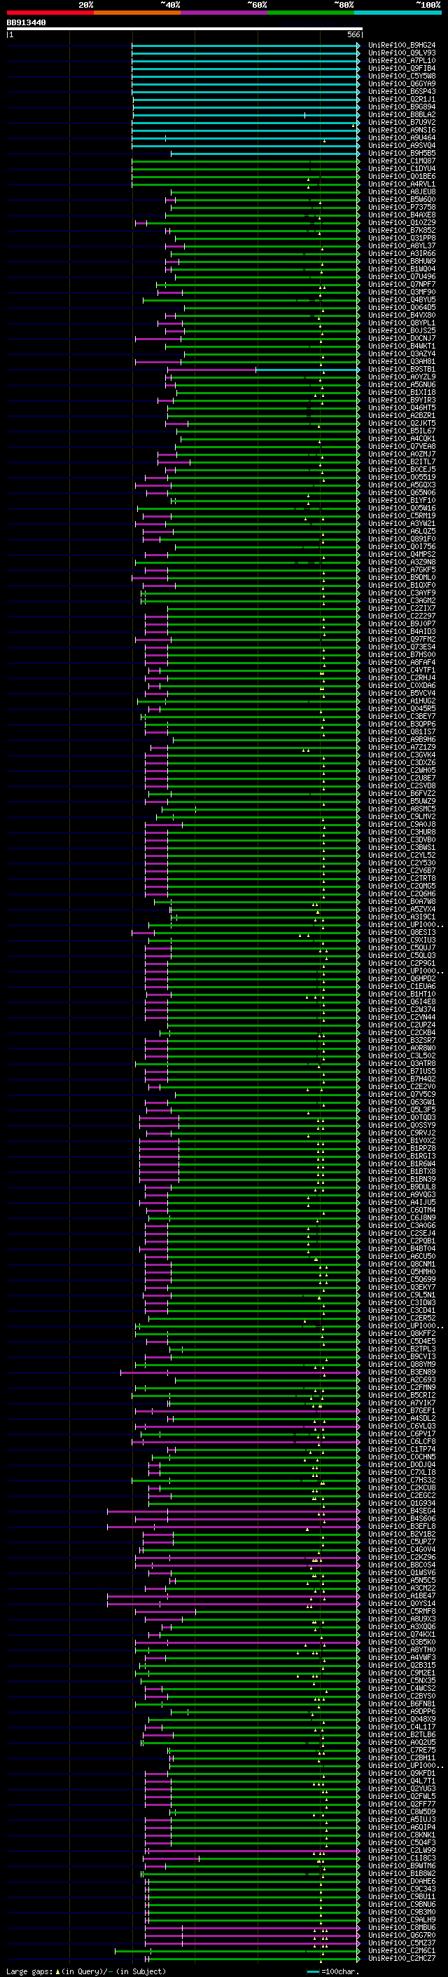This screenshot has width=448, height=1977.
Task: Select the UniRef100_Q7NPF7 label
Action: (x=401, y=284)
